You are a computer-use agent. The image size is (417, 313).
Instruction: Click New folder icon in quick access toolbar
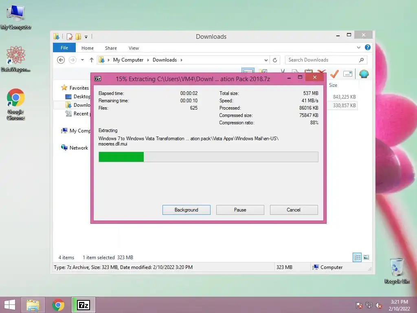point(78,37)
